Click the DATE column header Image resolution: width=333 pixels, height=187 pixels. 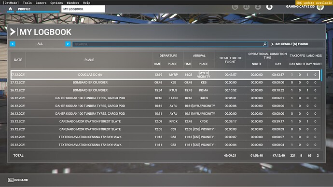pyautogui.click(x=18, y=60)
